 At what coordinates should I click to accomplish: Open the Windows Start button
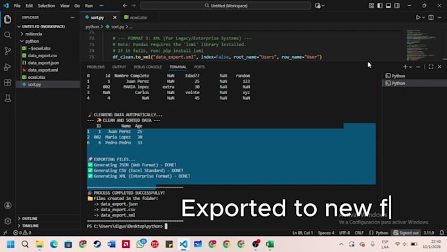(x=11, y=244)
